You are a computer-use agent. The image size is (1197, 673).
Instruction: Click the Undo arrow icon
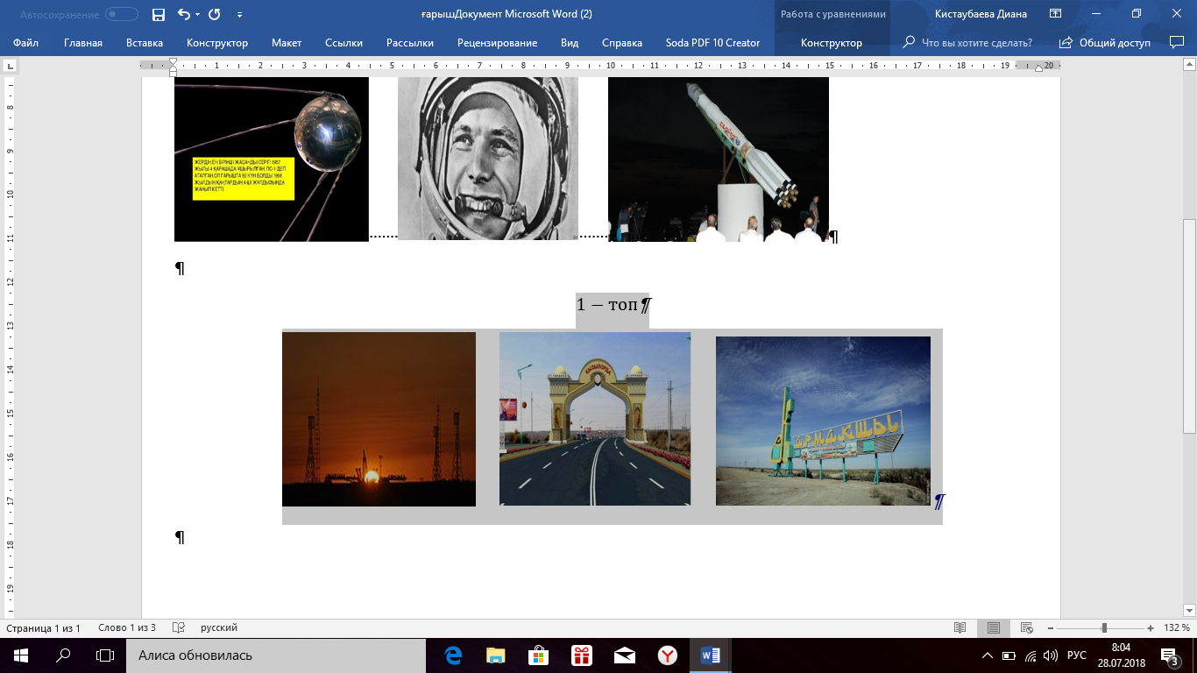click(x=183, y=14)
